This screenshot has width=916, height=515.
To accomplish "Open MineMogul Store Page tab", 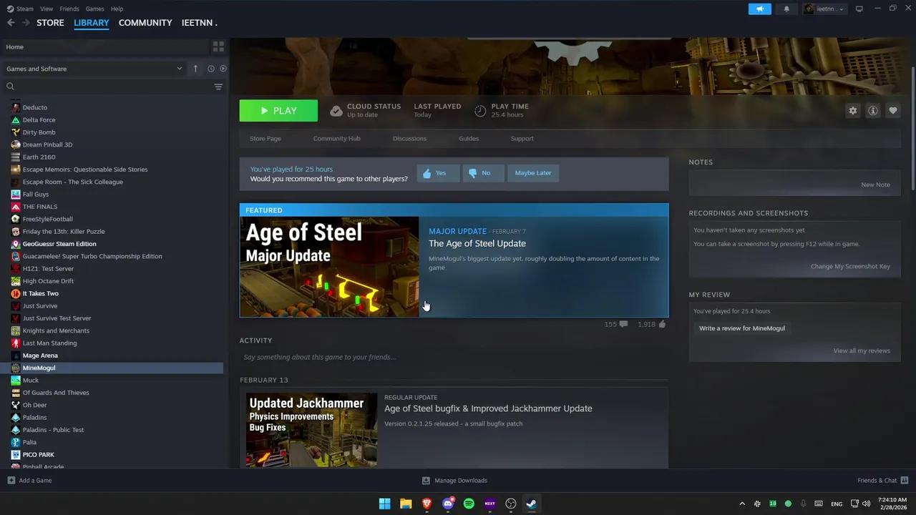I will pos(265,139).
